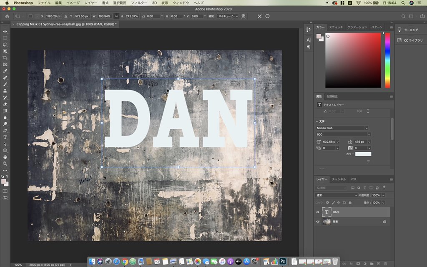The width and height of the screenshot is (427, 267).
Task: Click the hue spectrum slider
Action: [387, 60]
